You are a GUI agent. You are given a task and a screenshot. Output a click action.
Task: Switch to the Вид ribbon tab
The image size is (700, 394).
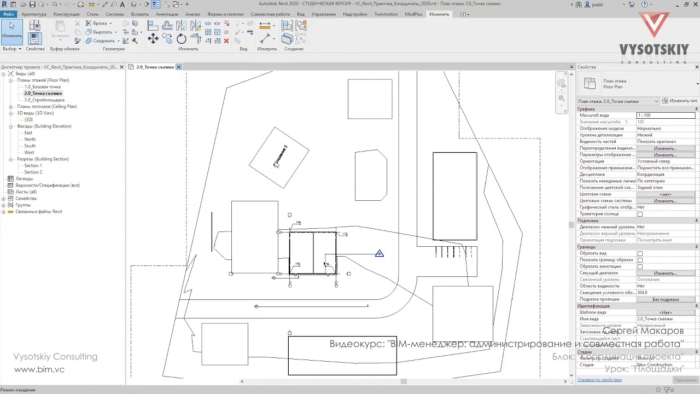(x=301, y=14)
